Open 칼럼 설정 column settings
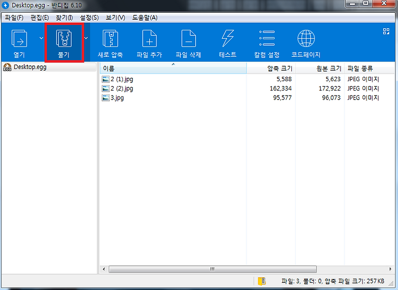398x290 pixels. pos(267,38)
